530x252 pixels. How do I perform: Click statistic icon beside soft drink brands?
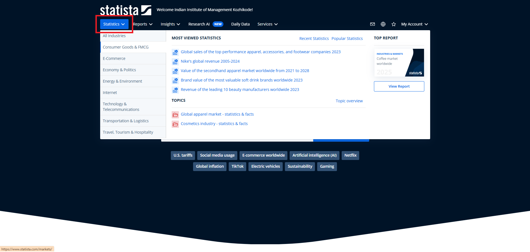(x=175, y=80)
